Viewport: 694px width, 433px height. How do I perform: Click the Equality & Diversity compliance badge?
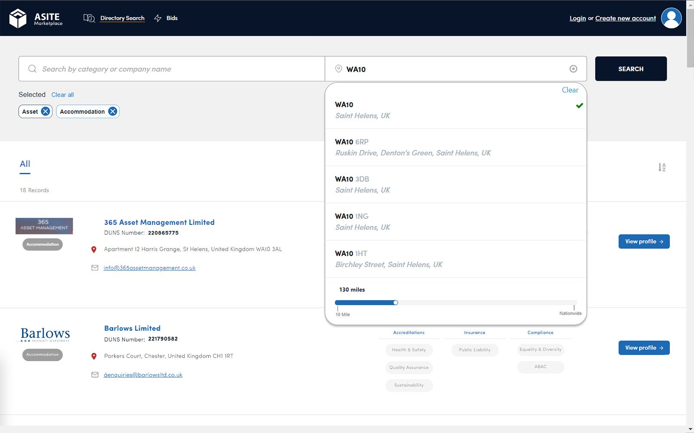(540, 349)
